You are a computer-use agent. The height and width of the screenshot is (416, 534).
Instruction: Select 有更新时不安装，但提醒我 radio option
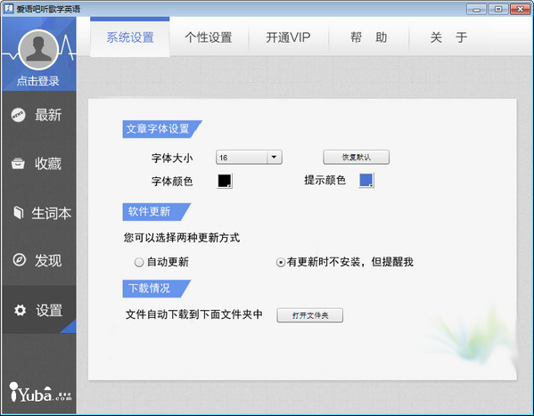(x=280, y=263)
